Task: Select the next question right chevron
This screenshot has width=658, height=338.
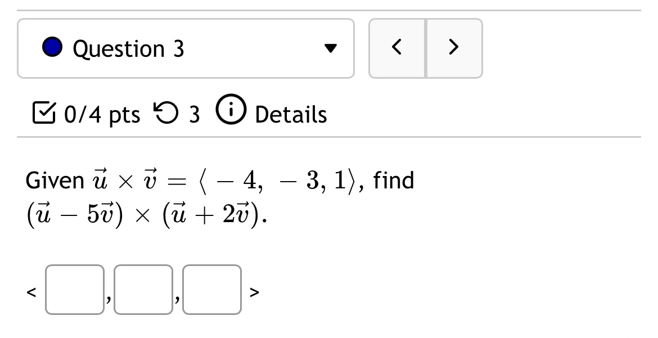Action: coord(454,48)
